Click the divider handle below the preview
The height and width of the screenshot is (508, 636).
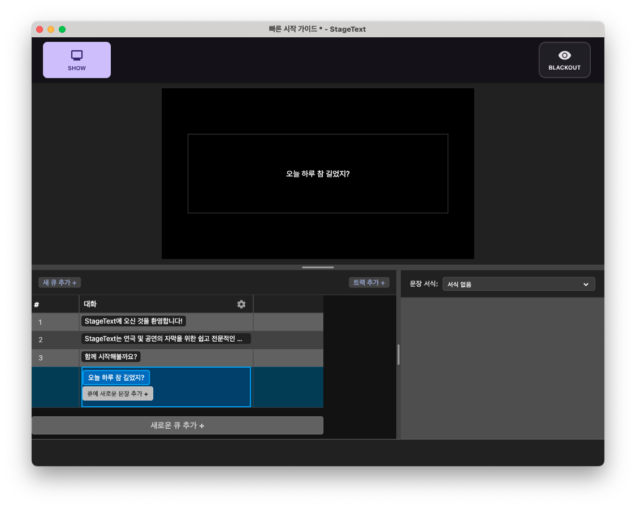click(318, 267)
